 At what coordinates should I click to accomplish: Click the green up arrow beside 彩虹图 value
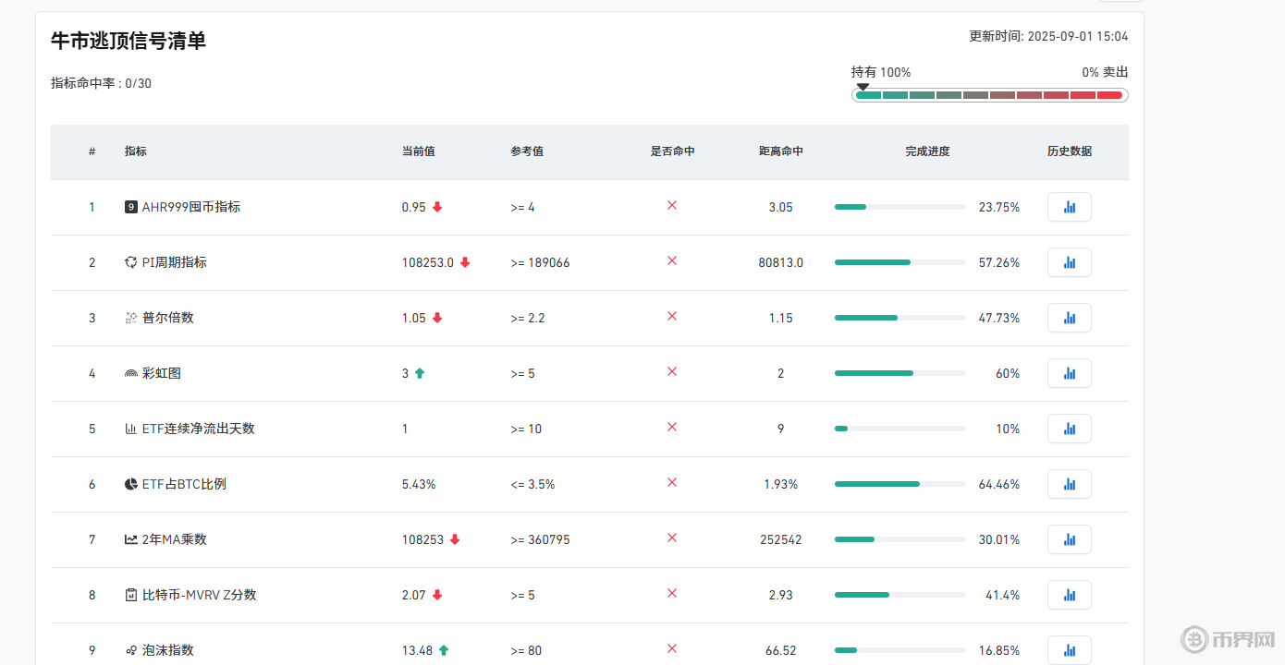(x=420, y=373)
